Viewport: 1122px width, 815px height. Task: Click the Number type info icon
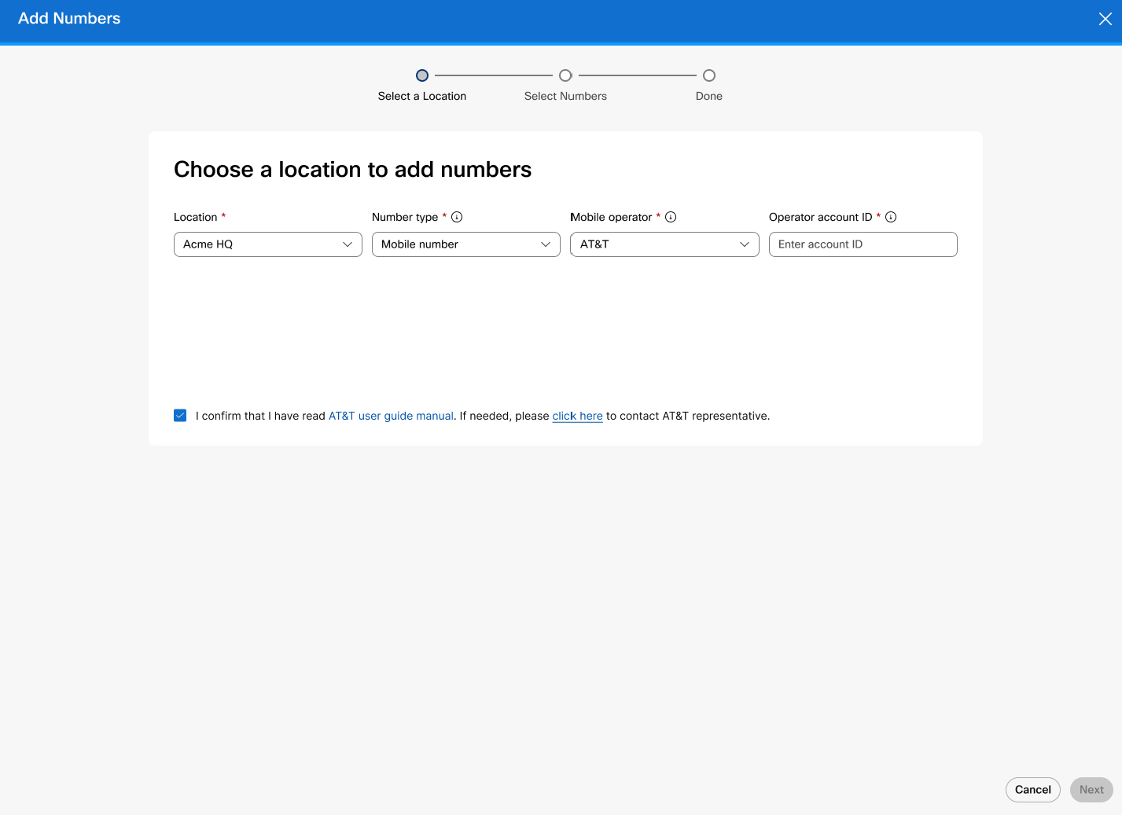point(458,217)
